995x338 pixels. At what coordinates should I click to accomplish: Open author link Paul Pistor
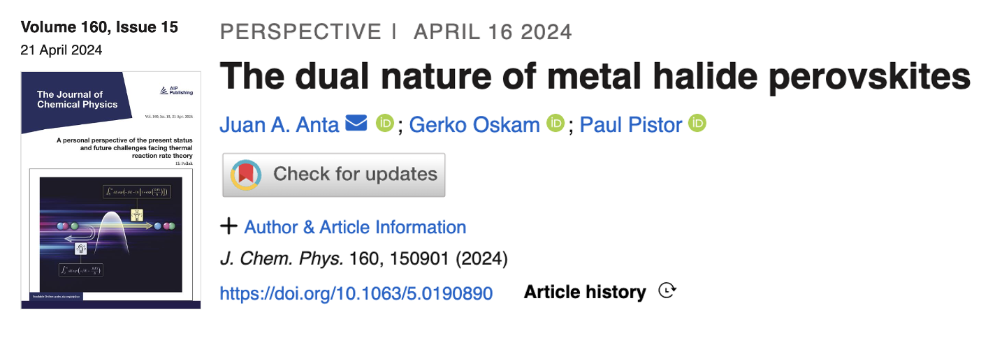click(x=631, y=125)
